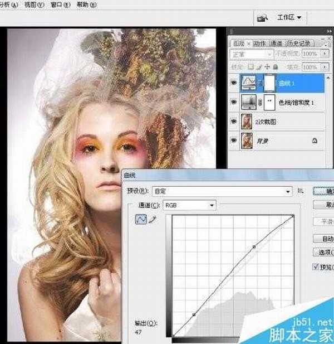Select the curve point editing tool

click(140, 220)
